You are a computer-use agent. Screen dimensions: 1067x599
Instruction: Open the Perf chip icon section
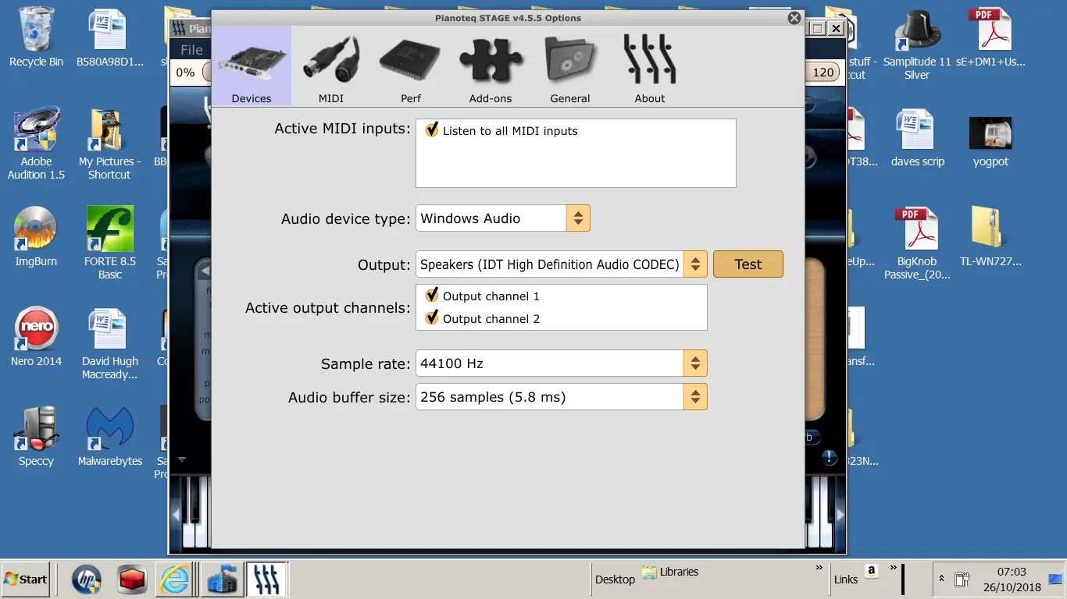(x=410, y=68)
